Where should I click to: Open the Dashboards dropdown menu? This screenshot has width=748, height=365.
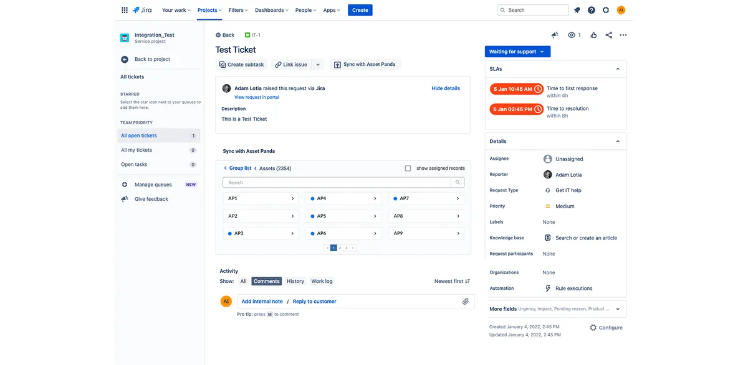(272, 10)
